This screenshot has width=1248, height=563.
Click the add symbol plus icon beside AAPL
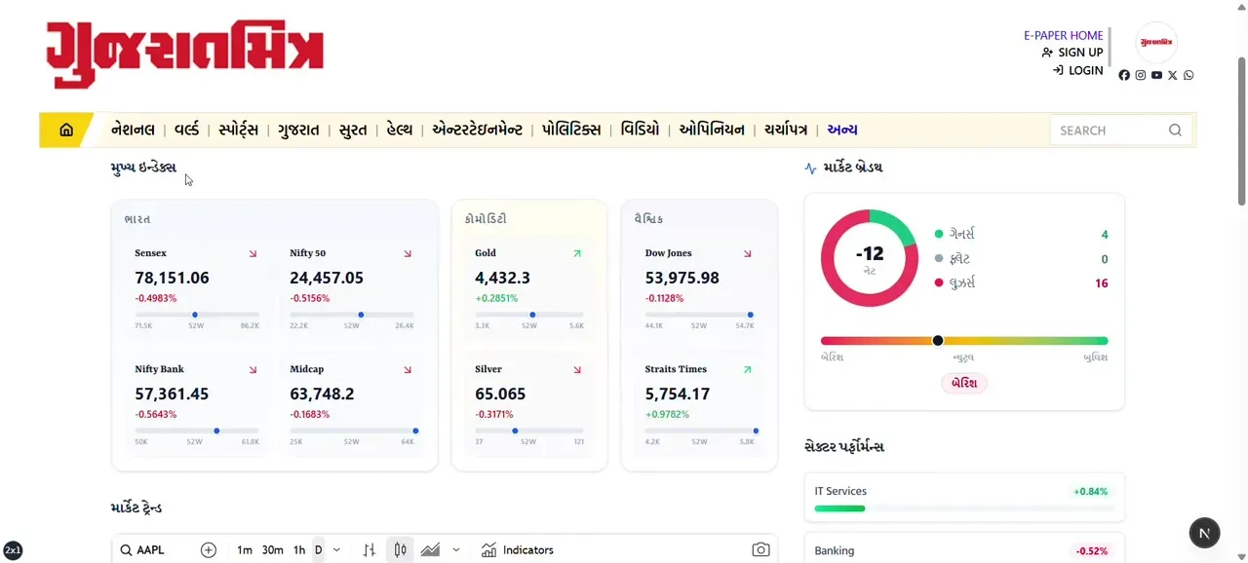(209, 550)
